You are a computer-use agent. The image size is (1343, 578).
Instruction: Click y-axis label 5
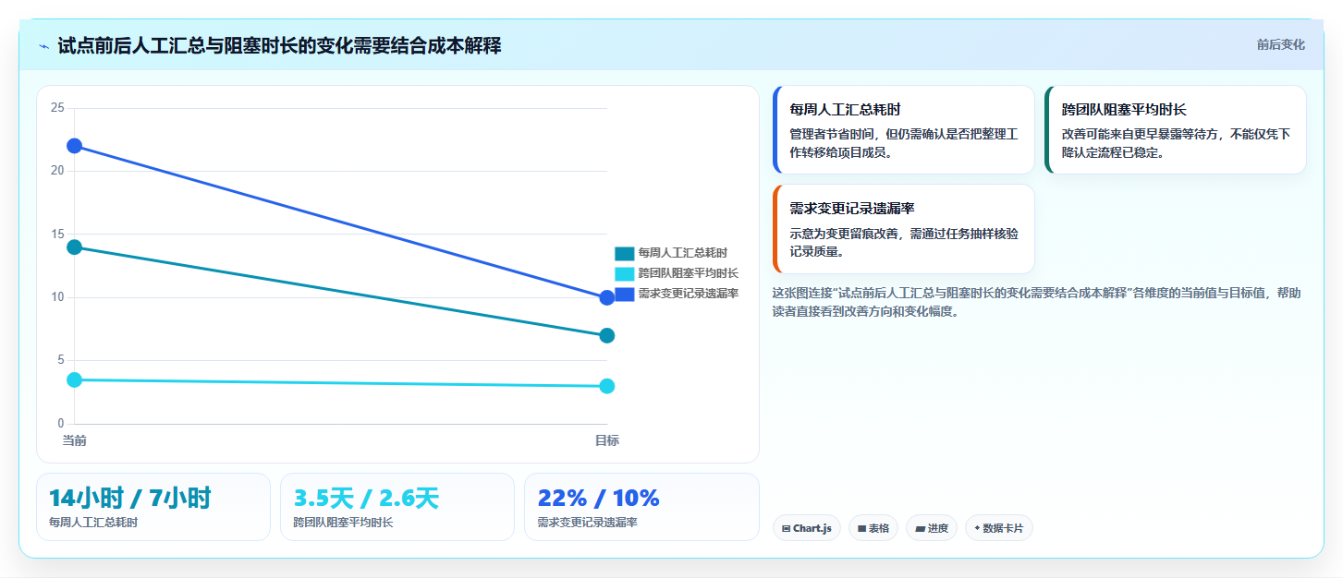(x=60, y=361)
